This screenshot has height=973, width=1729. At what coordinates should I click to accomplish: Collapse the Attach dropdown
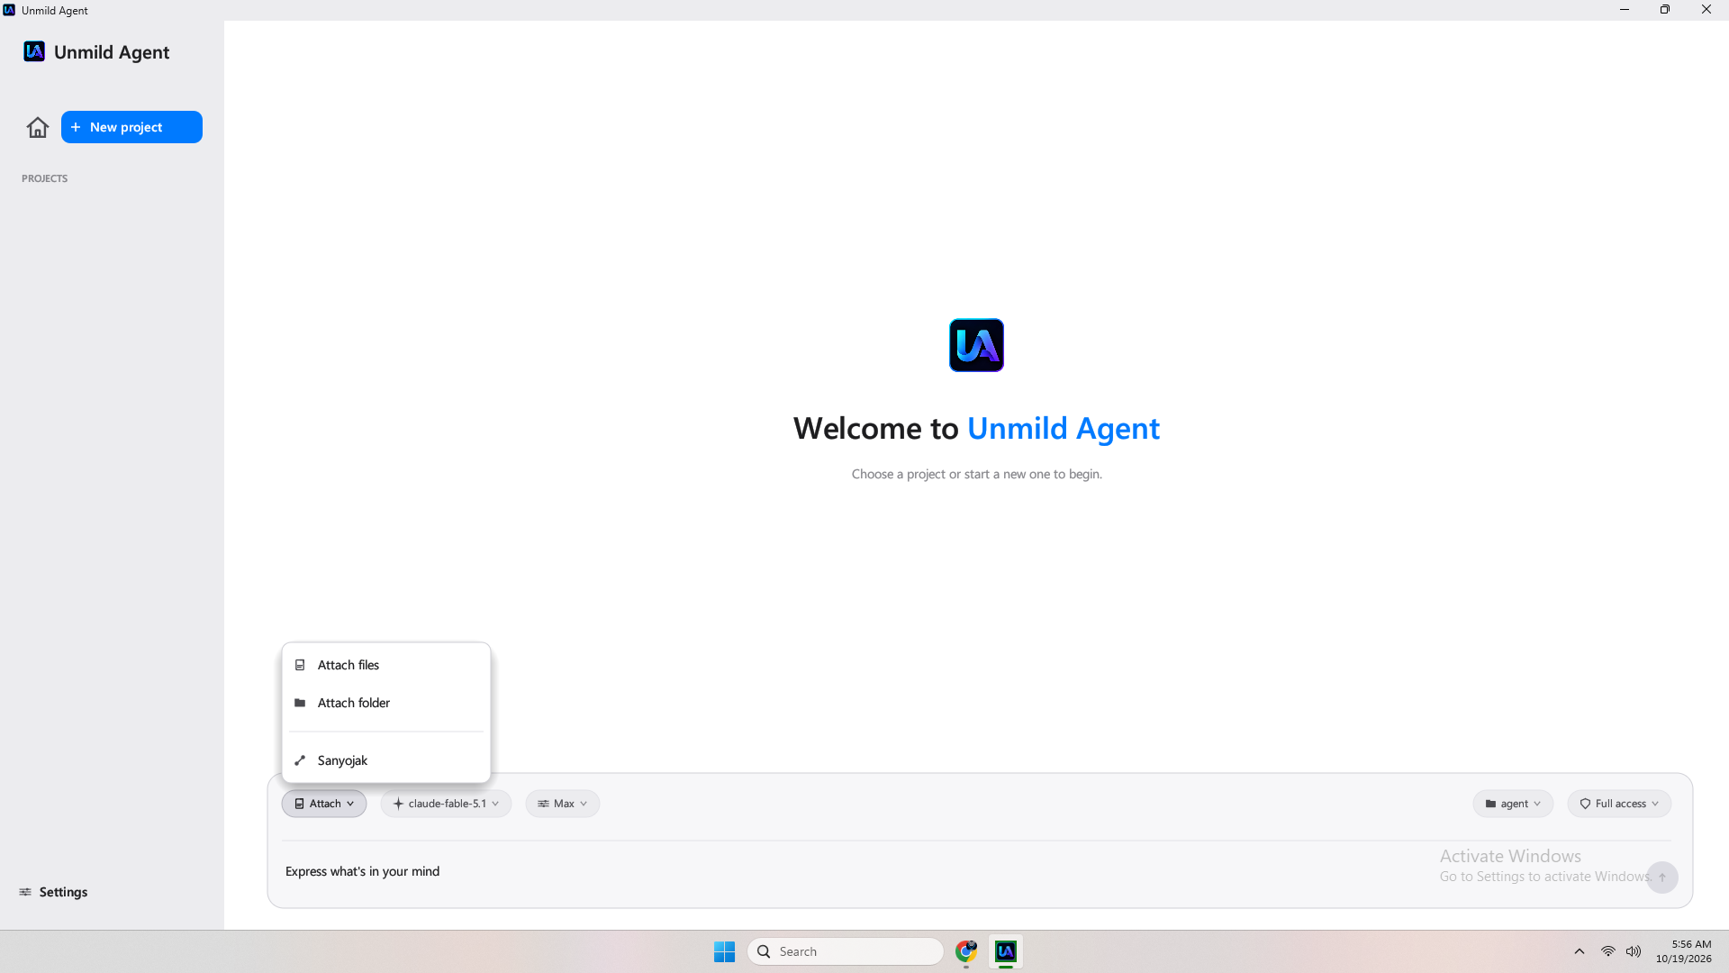324,804
